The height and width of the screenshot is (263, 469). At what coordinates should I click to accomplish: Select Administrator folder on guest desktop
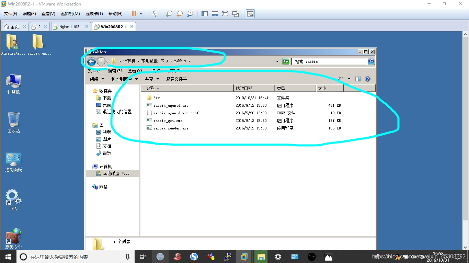(x=13, y=45)
